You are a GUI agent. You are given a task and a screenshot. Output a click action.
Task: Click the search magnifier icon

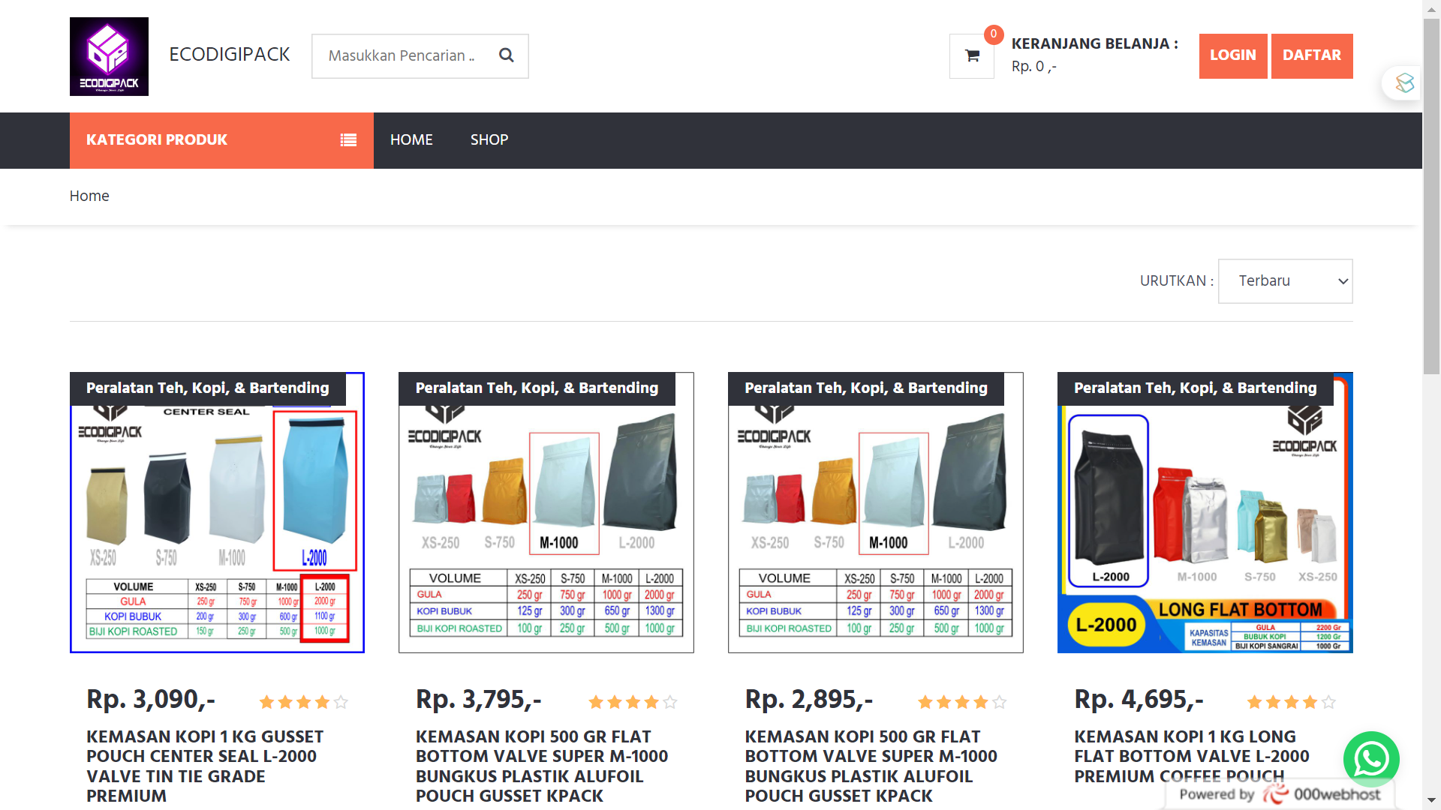(x=507, y=55)
